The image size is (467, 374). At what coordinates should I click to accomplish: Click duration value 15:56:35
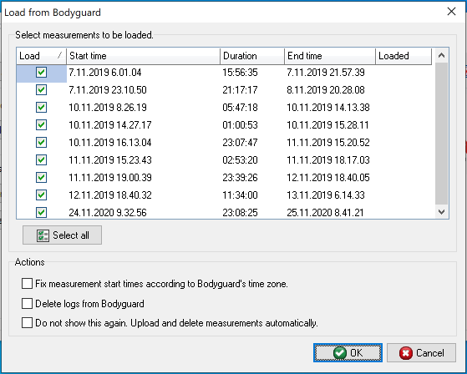click(x=240, y=73)
